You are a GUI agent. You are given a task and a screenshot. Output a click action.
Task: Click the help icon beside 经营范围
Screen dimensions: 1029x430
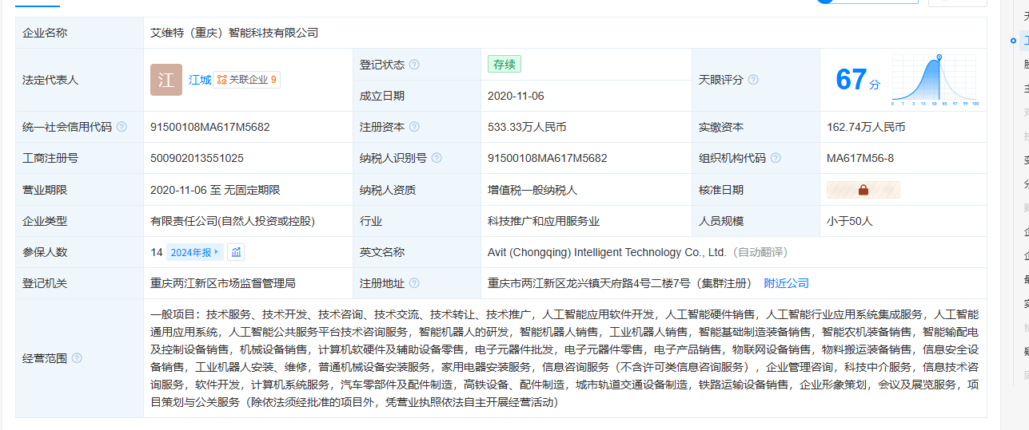77,358
